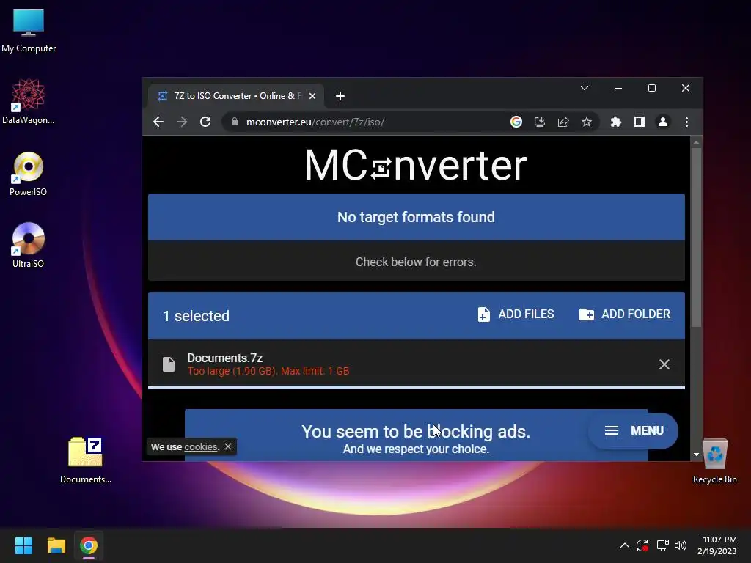Screen dimensions: 751x563
Task: Click the update sync tray icon
Action: coord(642,545)
